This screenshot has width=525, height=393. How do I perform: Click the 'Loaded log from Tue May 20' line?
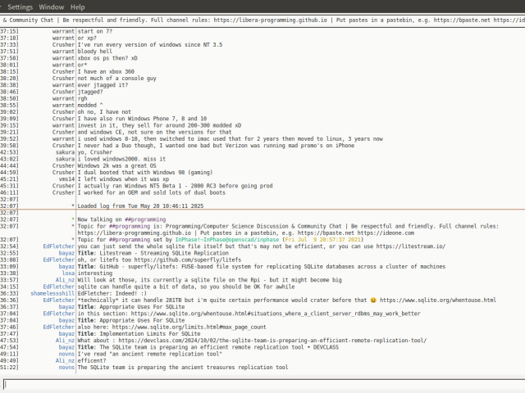[140, 206]
